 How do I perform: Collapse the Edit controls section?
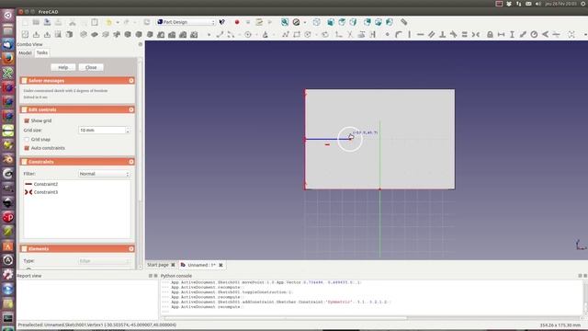[131, 109]
